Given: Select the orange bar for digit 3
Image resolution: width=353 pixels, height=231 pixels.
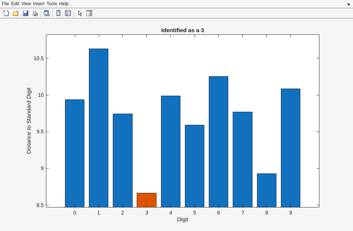Looking at the screenshot, I should 146,200.
